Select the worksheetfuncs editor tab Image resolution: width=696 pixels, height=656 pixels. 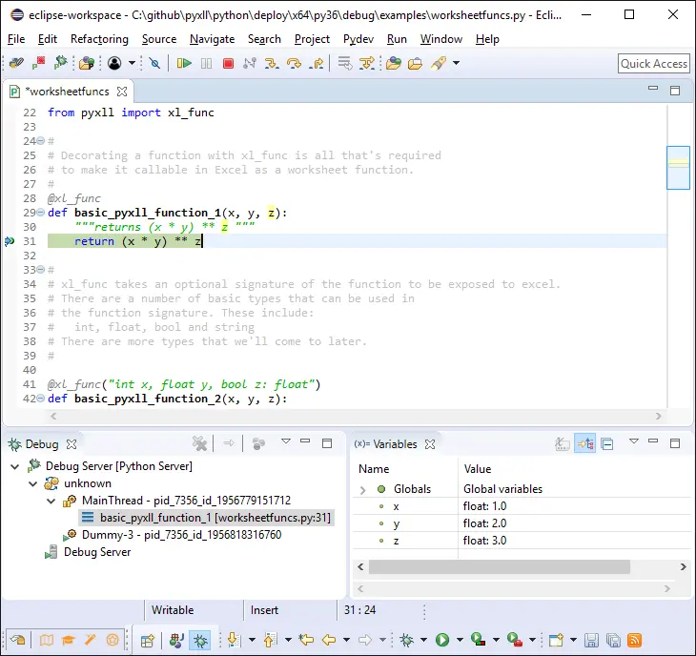pyautogui.click(x=69, y=92)
